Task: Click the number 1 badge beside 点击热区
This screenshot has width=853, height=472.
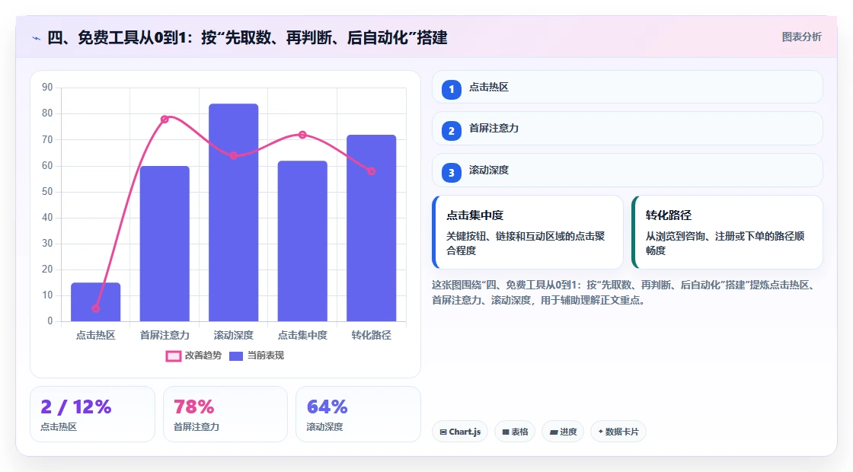Action: (451, 90)
